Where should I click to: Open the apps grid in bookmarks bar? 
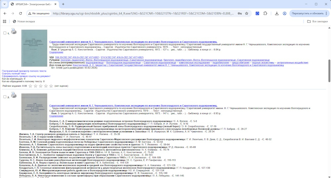(x=5, y=22)
